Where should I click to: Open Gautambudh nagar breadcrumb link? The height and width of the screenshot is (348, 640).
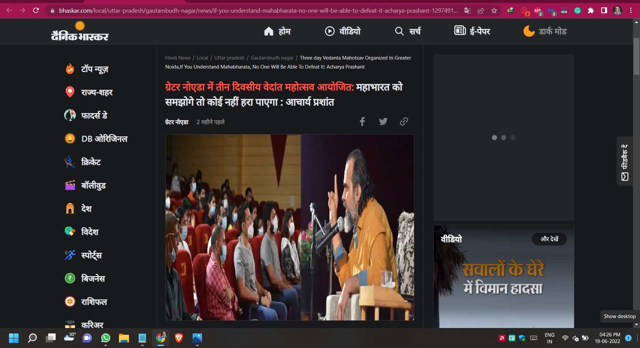point(272,58)
